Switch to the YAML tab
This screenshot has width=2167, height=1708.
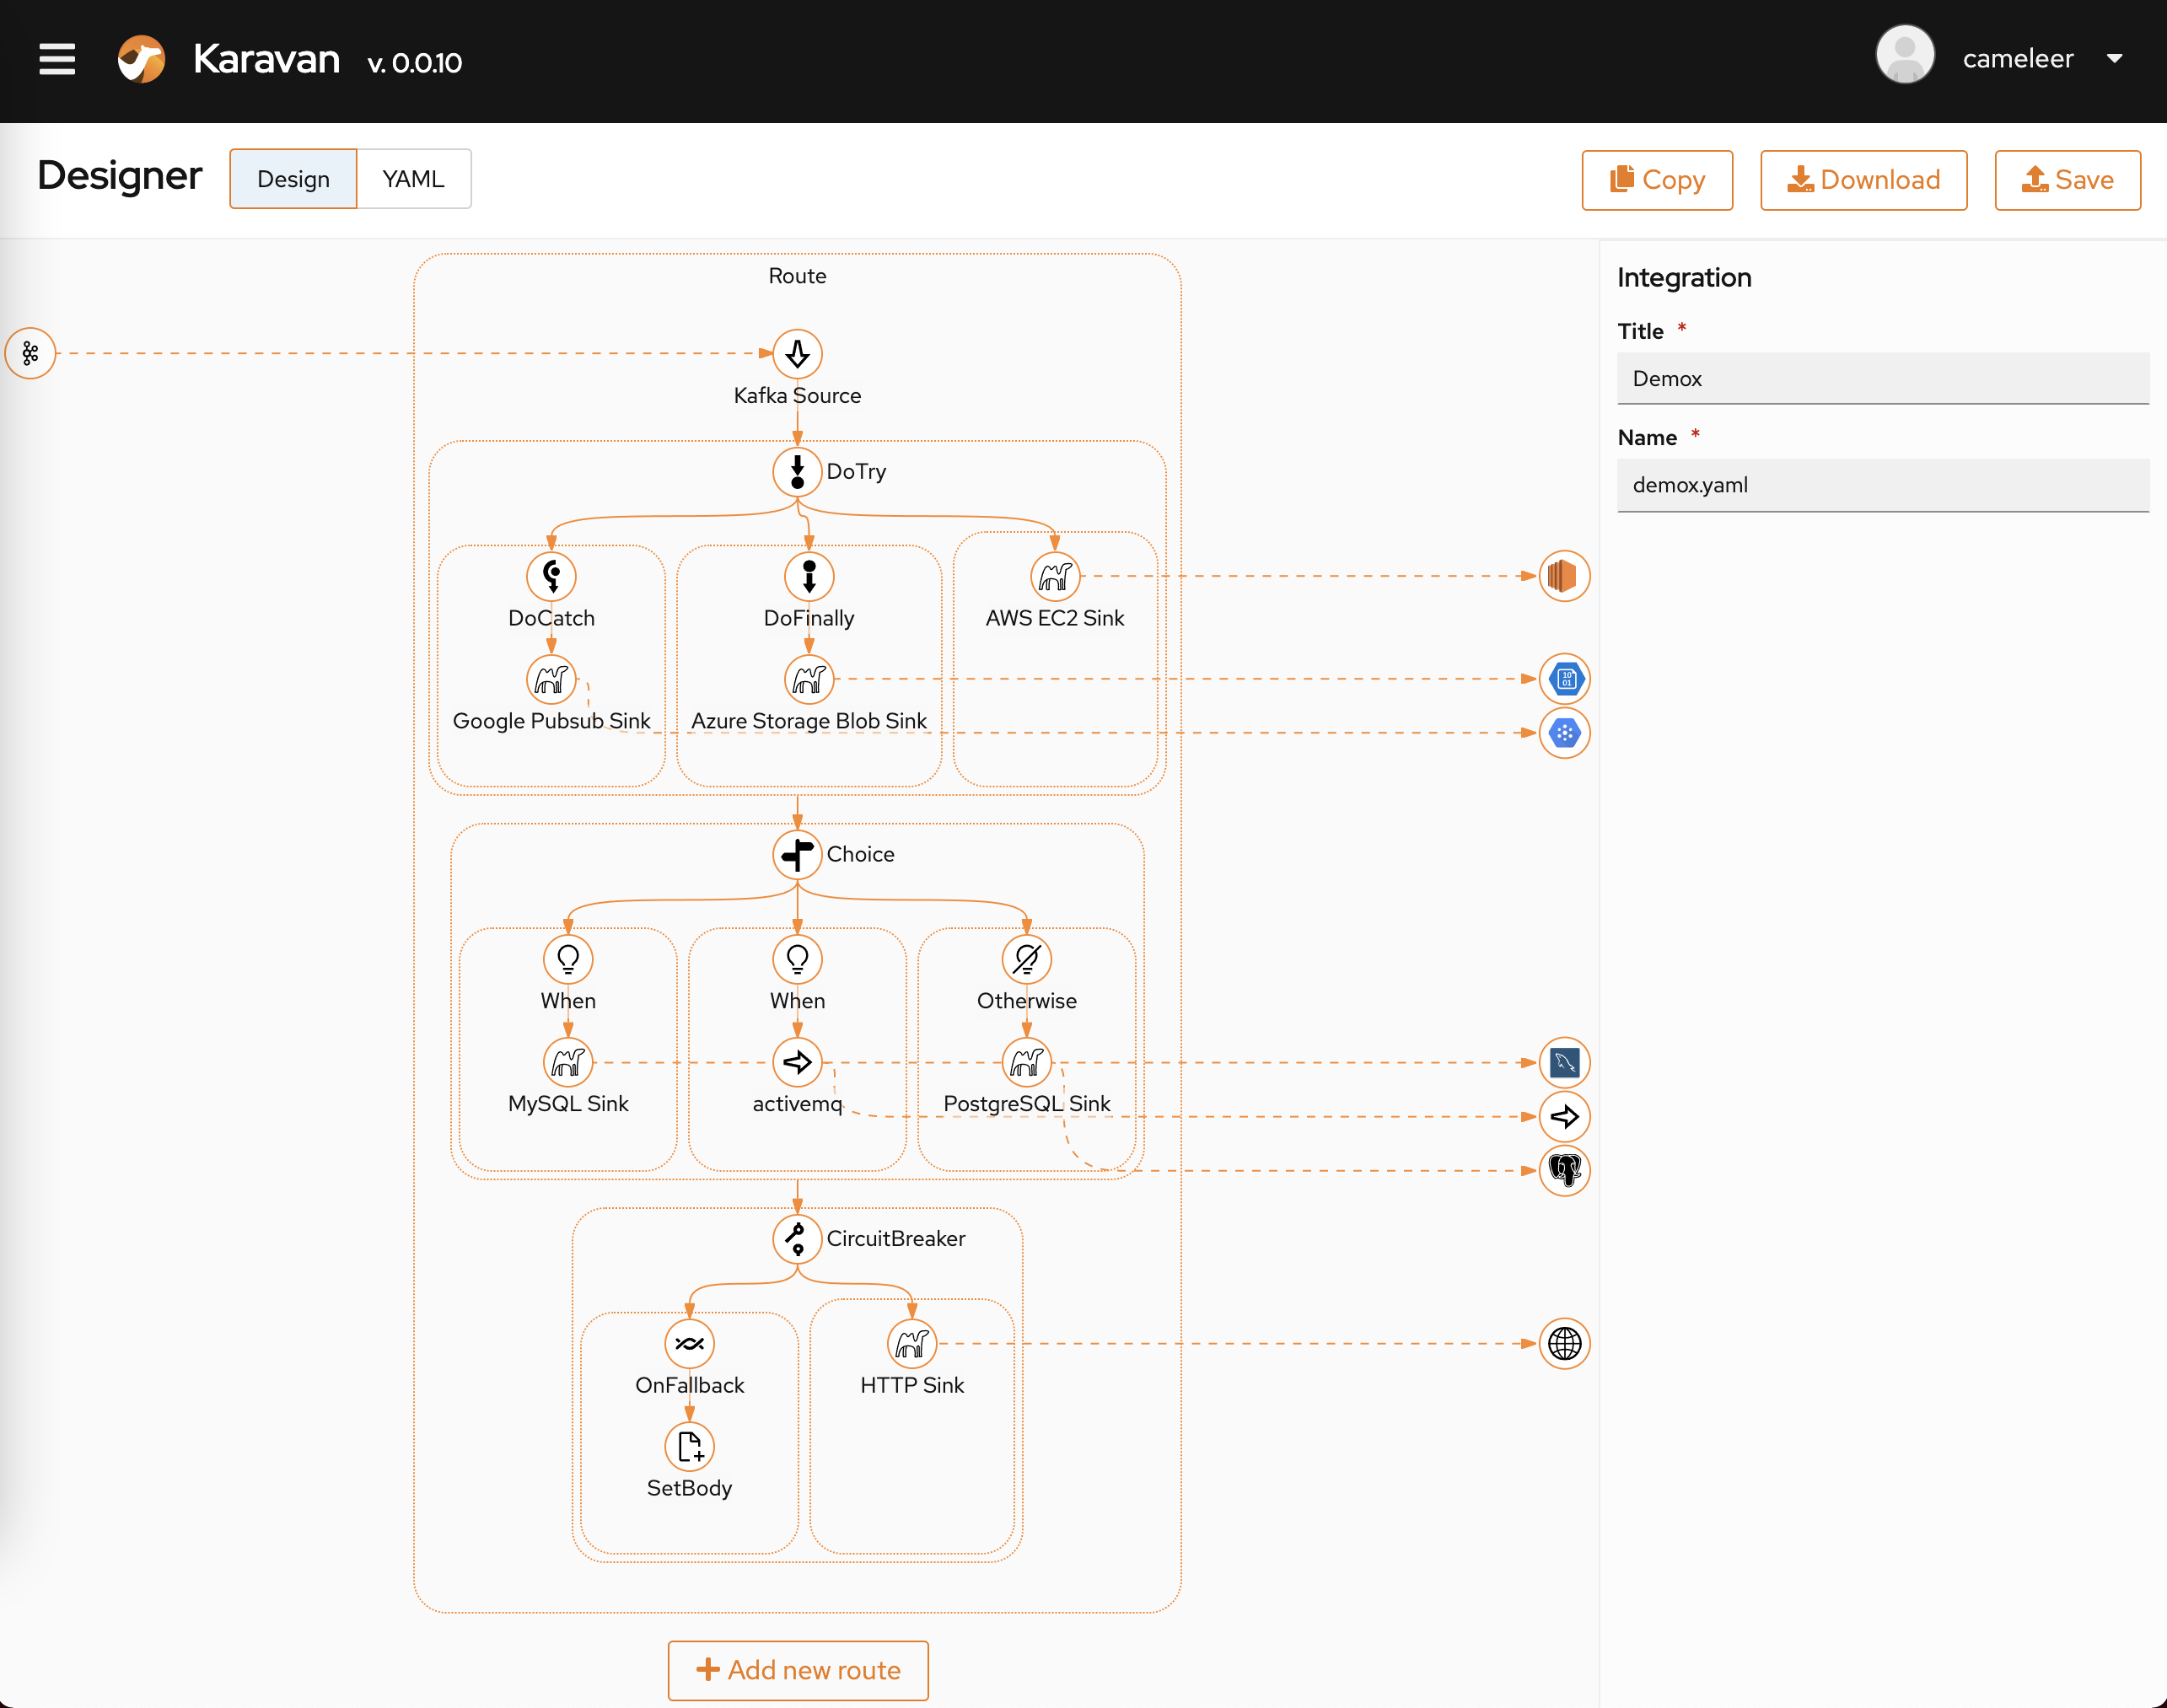(413, 179)
